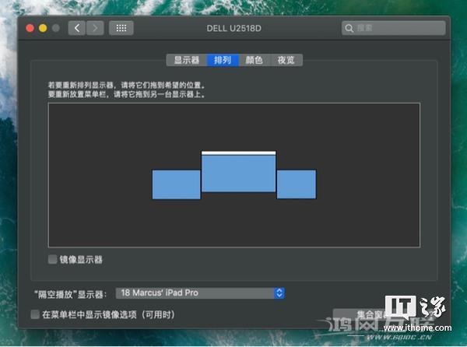
Task: Click the search magnifier icon
Action: tap(349, 28)
